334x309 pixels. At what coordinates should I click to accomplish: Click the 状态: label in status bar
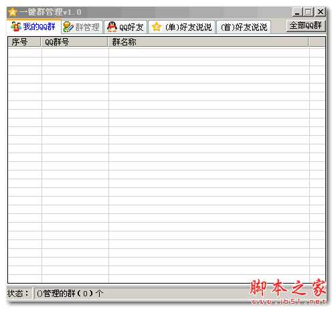18,294
